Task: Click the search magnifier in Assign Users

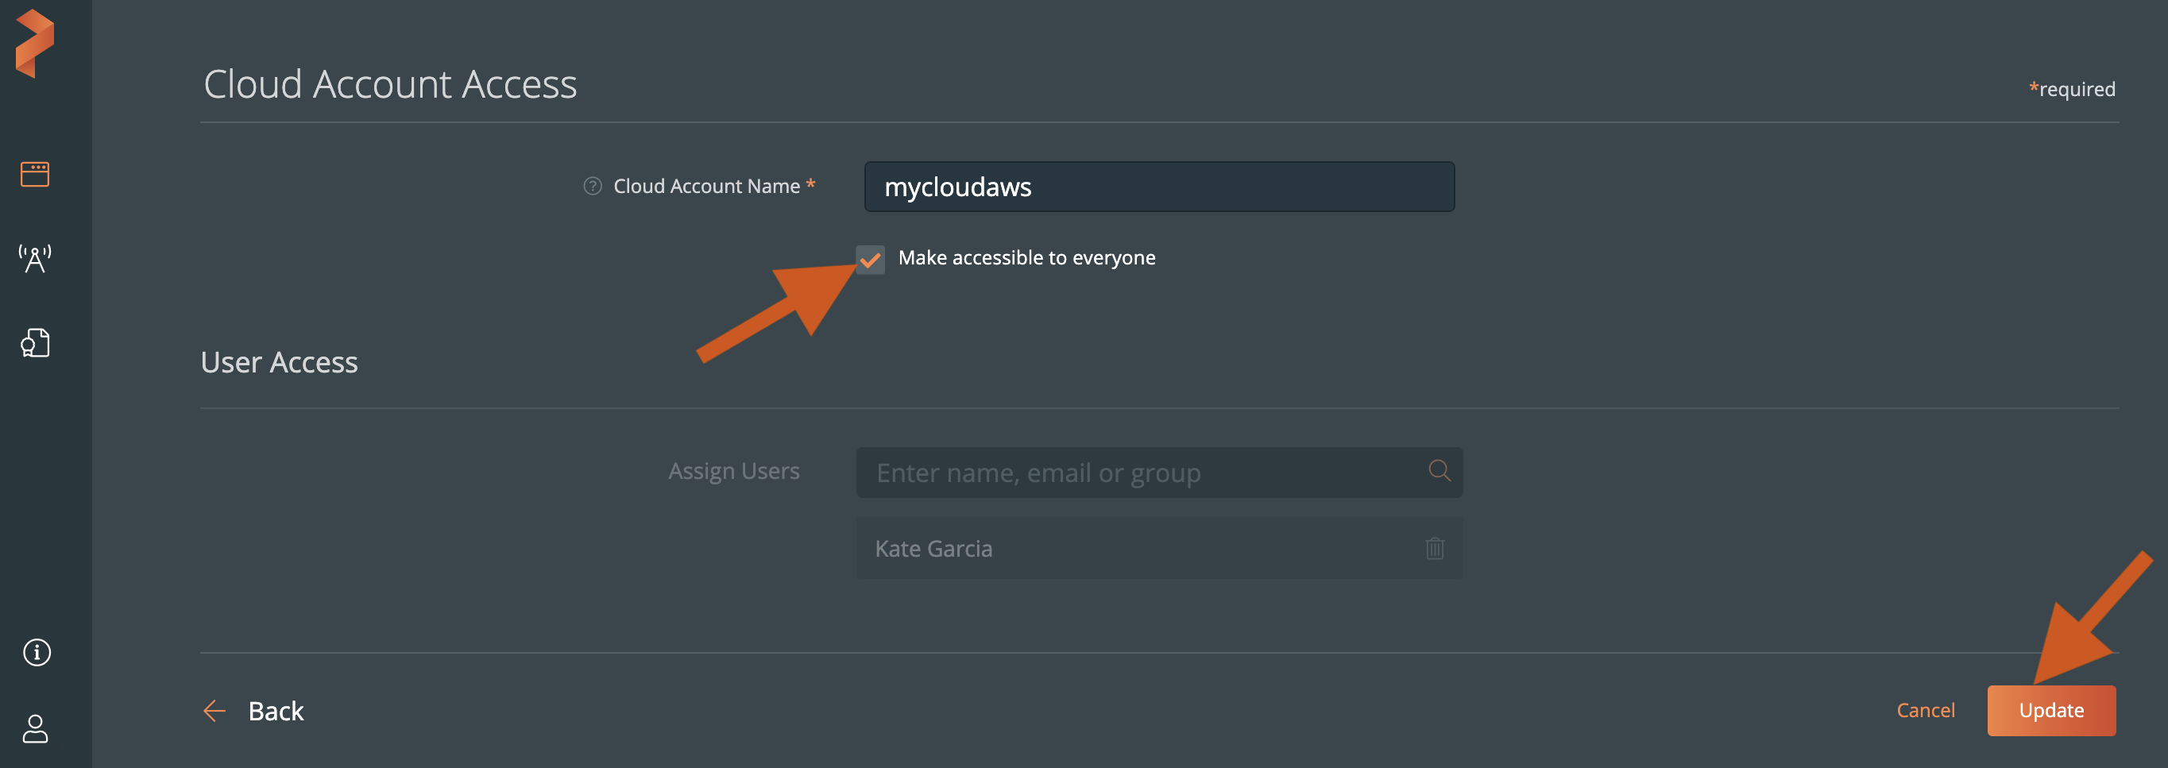Action: (x=1440, y=470)
